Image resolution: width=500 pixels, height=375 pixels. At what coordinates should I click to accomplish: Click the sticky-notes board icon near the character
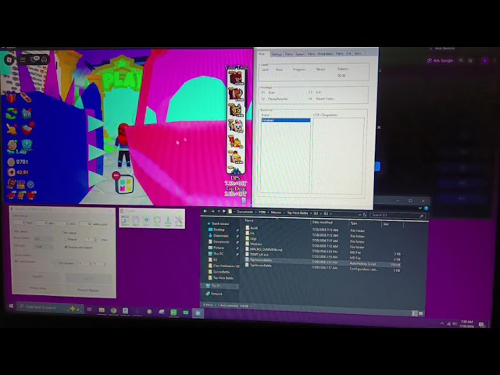pyautogui.click(x=124, y=185)
